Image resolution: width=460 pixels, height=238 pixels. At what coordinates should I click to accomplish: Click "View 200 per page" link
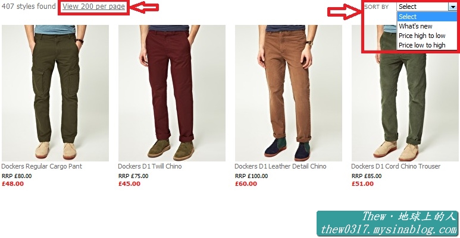coord(93,7)
